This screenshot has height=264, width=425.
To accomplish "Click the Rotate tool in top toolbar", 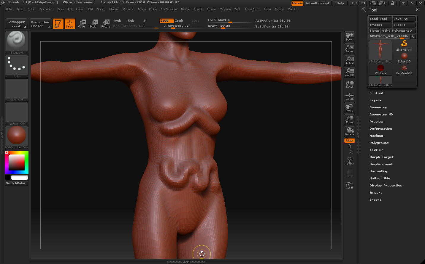I will pyautogui.click(x=106, y=24).
